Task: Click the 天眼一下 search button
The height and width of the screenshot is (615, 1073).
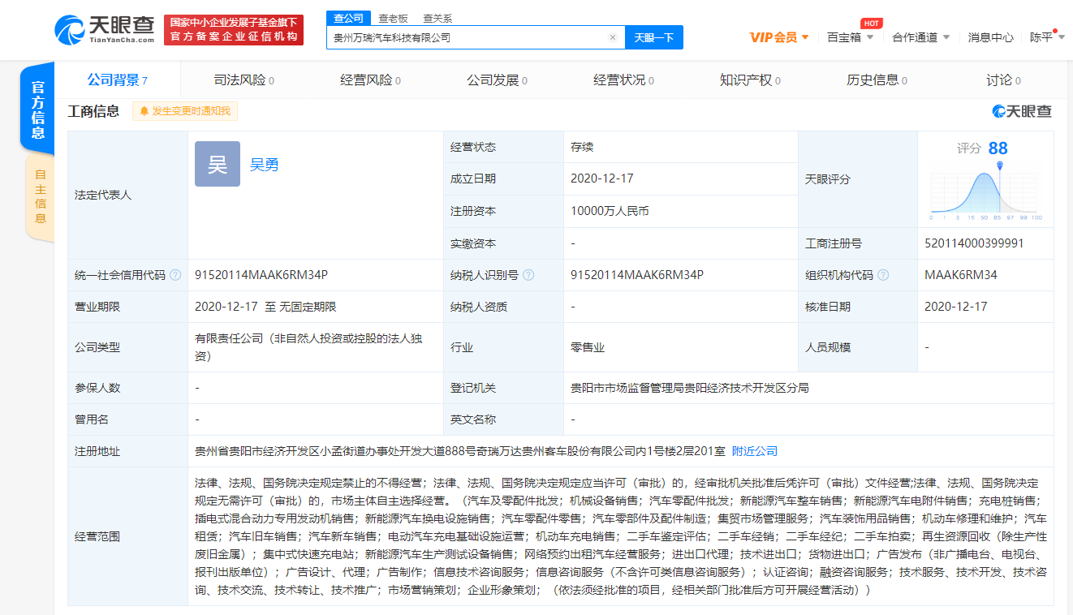Action: click(x=654, y=37)
